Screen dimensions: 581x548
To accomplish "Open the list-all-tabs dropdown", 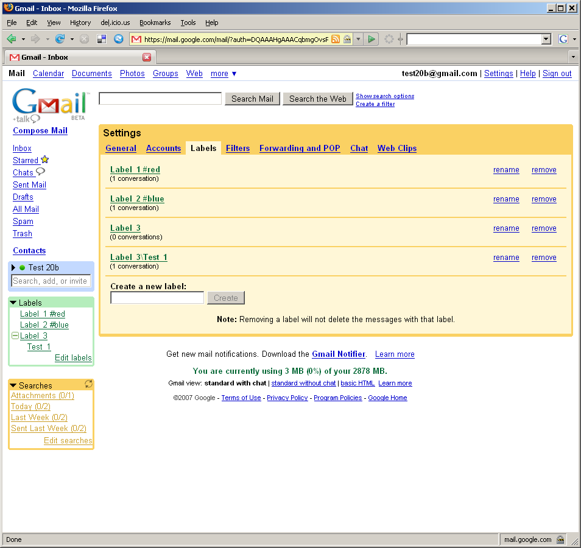I will 573,57.
